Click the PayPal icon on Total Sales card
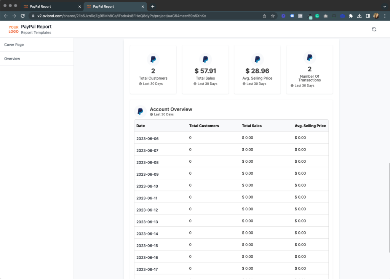The image size is (390, 279). (205, 59)
